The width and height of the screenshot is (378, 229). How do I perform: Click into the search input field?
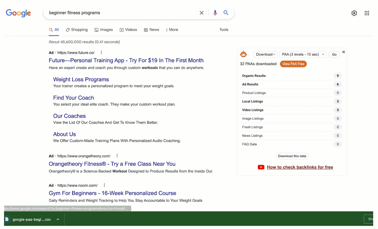(120, 13)
